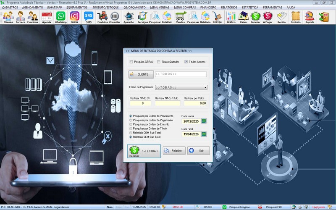
Task: Open the SMS toolbar icon
Action: (x=89, y=17)
